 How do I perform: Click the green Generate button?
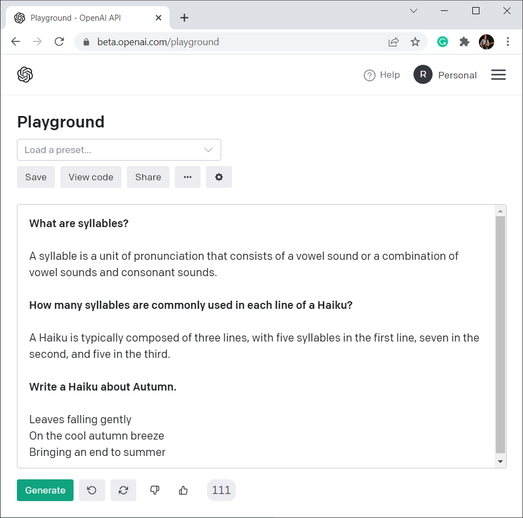(x=45, y=490)
